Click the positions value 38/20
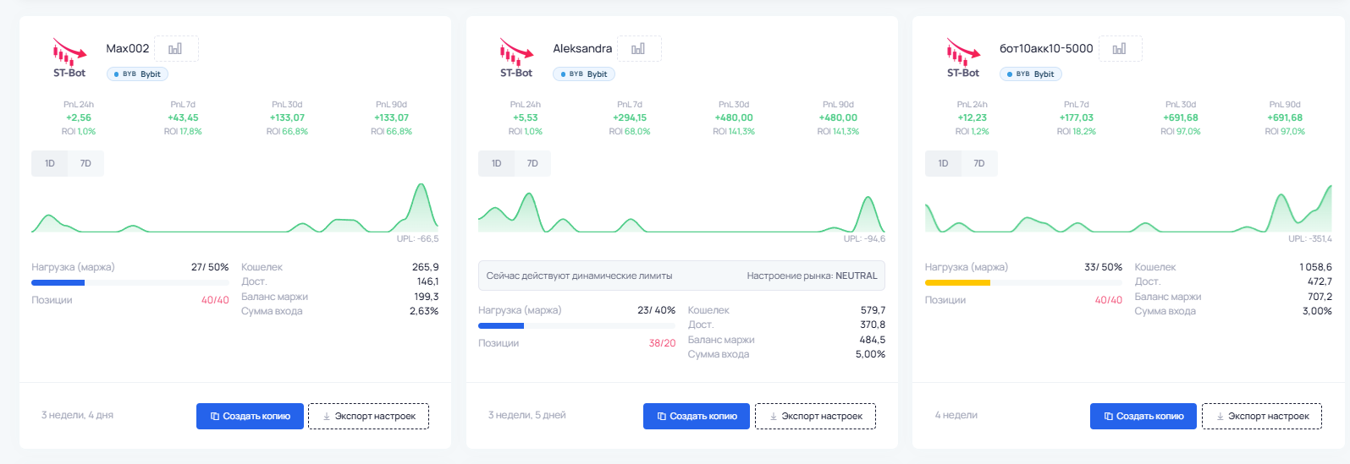 [x=662, y=343]
